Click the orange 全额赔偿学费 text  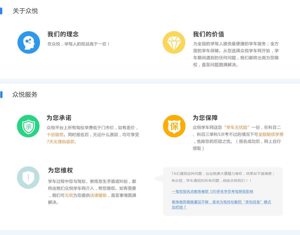tap(271, 134)
